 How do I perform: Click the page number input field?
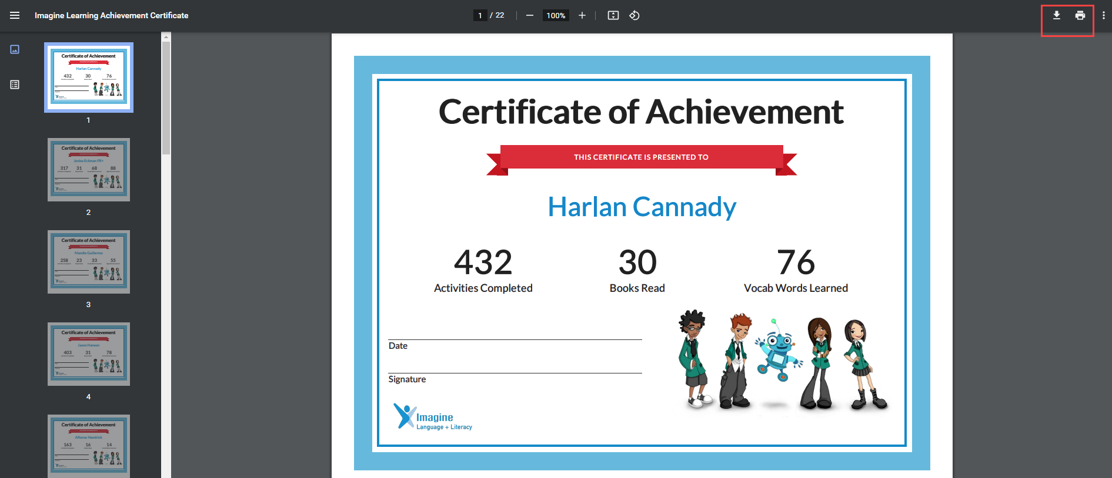pos(480,15)
